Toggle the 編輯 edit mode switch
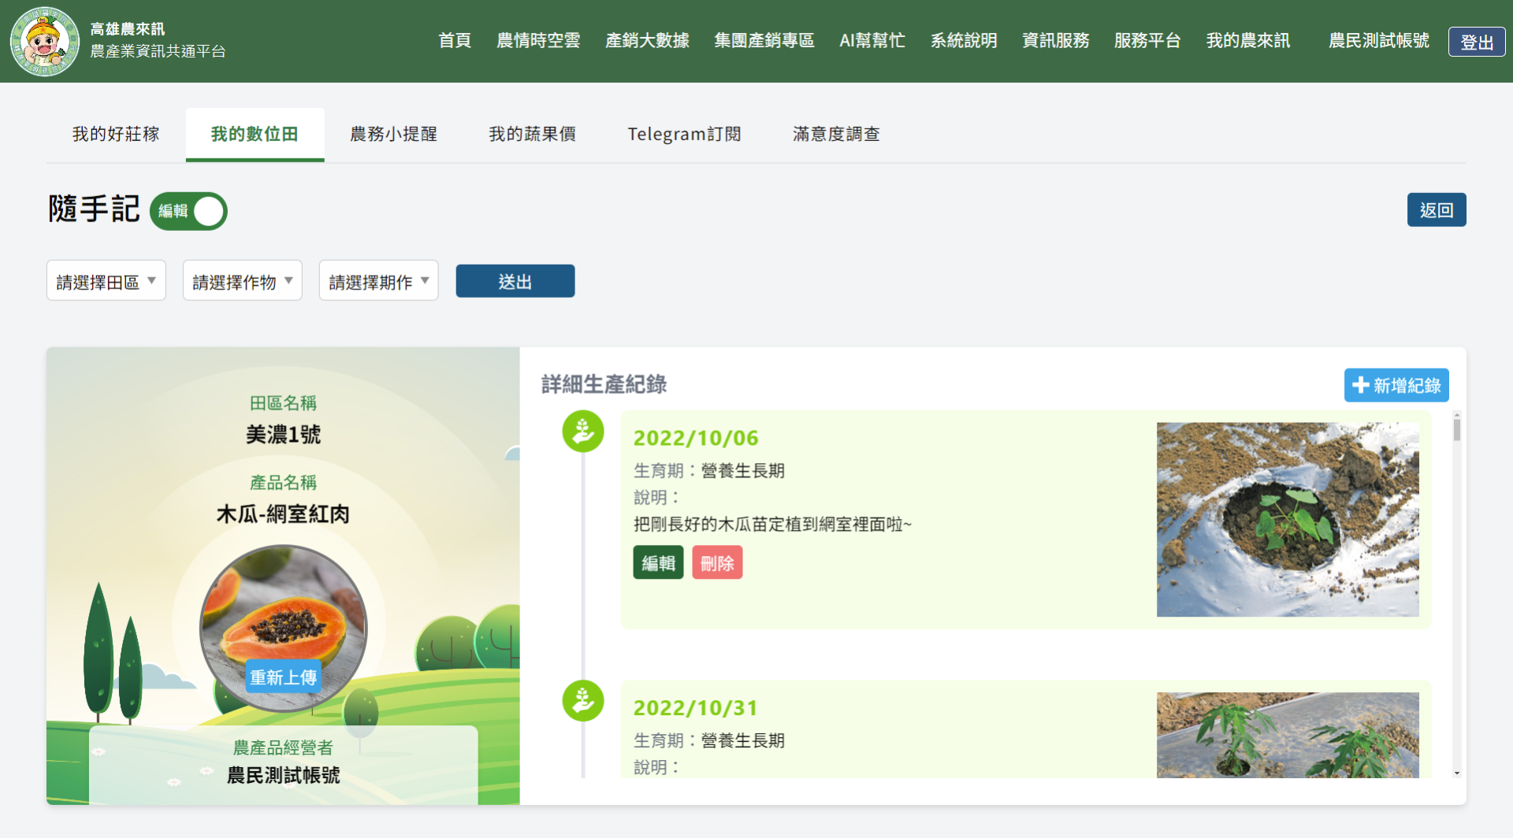This screenshot has height=838, width=1513. pos(189,211)
